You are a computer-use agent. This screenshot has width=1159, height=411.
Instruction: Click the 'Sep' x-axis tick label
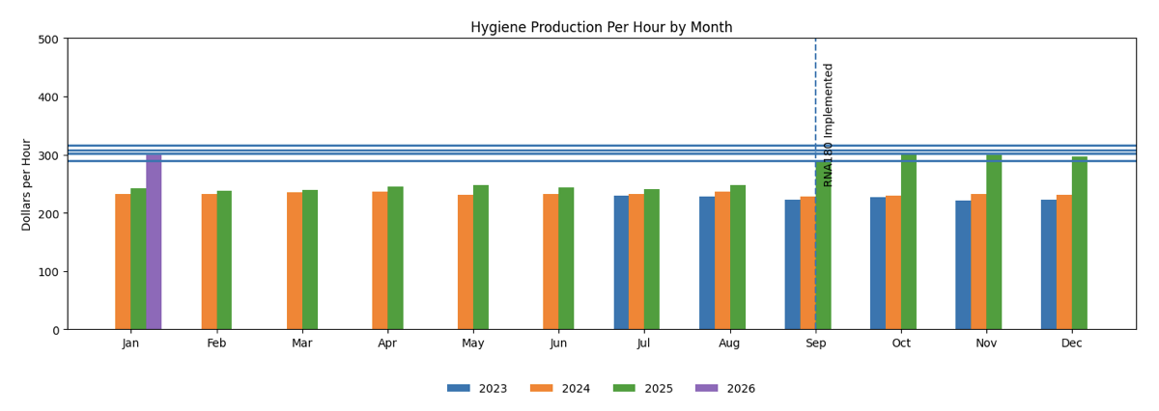point(815,343)
